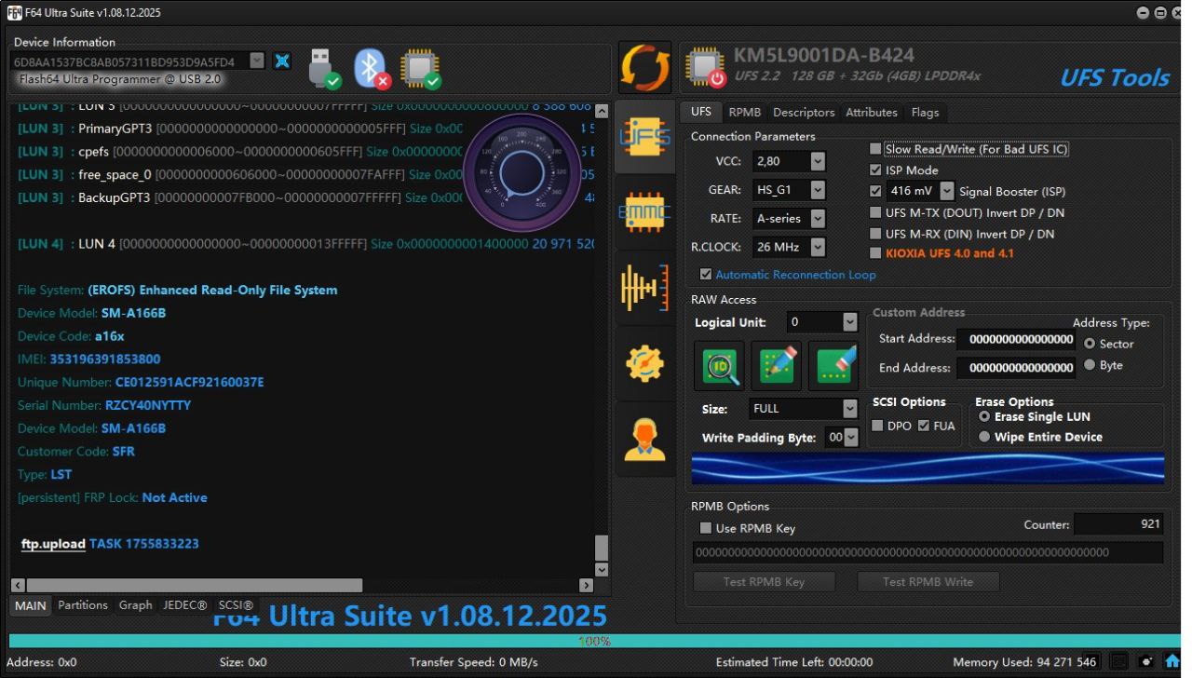
Task: Select the UFS tab
Action: (701, 112)
